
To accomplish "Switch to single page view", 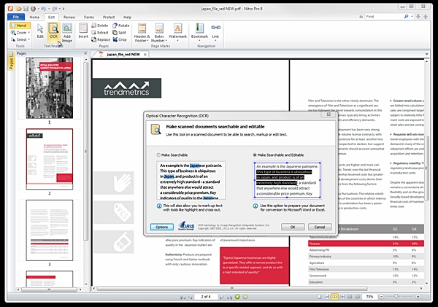I will point(319,297).
